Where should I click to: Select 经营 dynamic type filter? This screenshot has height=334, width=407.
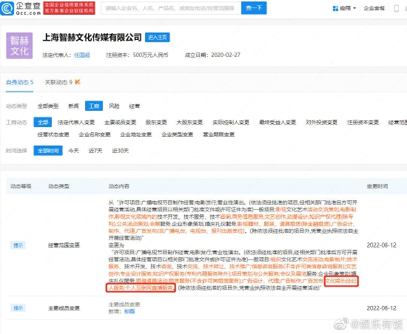[x=135, y=106]
